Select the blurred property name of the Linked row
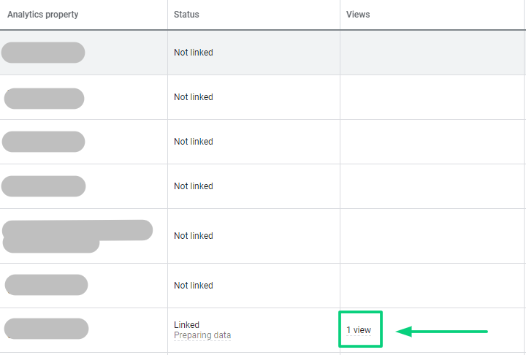Image resolution: width=526 pixels, height=355 pixels. pos(46,329)
